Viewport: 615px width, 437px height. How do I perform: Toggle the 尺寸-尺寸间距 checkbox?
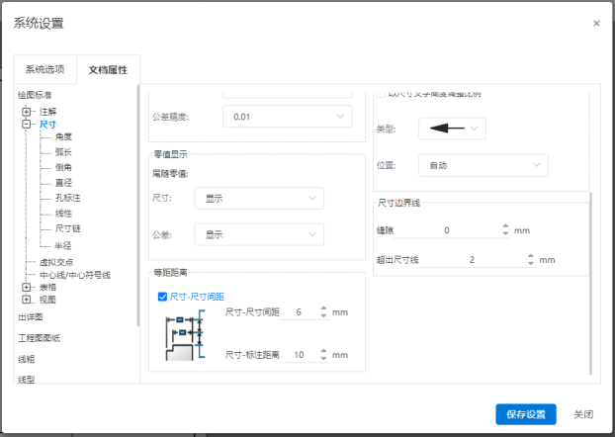click(164, 297)
